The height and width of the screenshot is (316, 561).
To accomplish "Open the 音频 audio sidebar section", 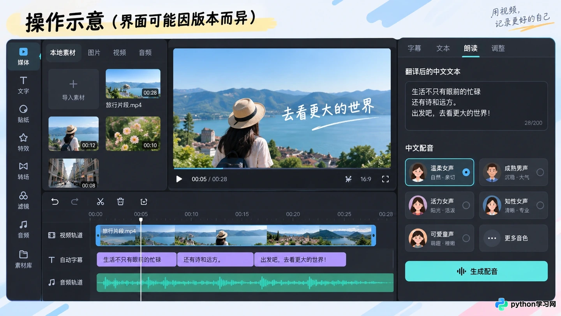I will 23,229.
